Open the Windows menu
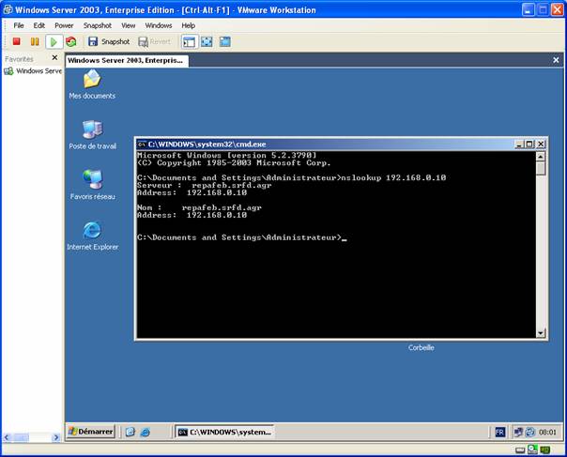Viewport: 567px width, 457px height. pos(159,25)
